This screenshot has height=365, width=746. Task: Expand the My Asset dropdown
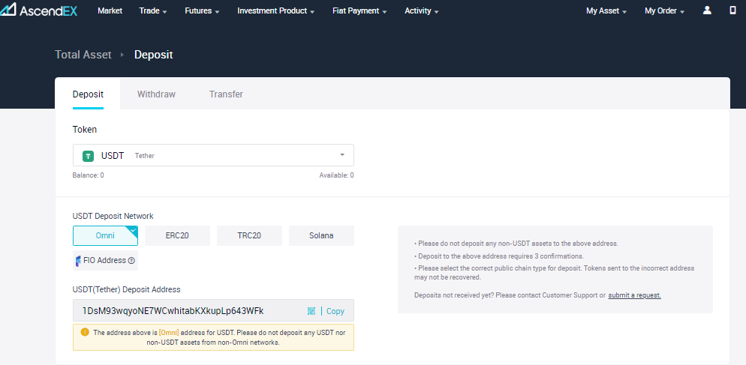[606, 10]
